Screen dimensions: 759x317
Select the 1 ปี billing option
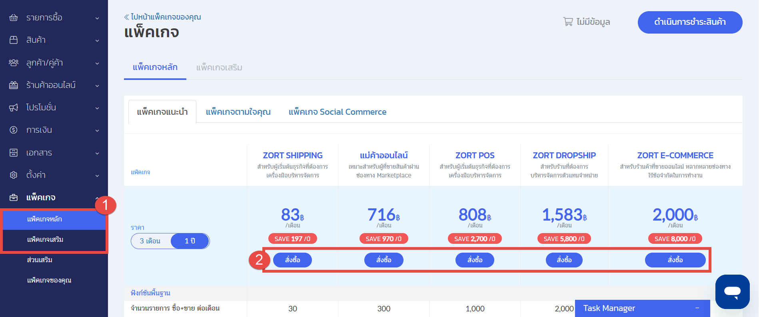click(190, 241)
